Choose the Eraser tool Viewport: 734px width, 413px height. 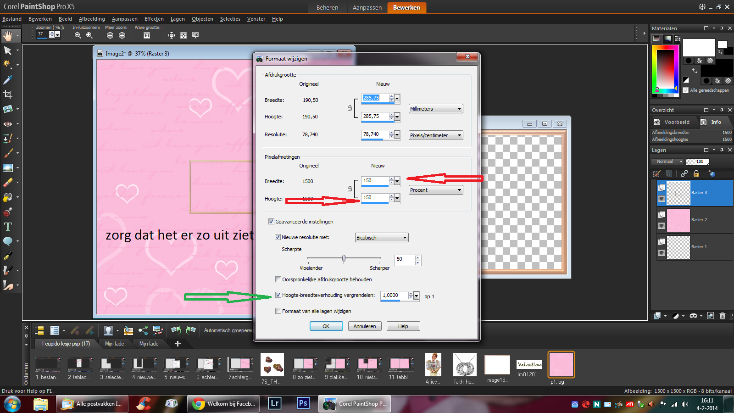[x=8, y=183]
